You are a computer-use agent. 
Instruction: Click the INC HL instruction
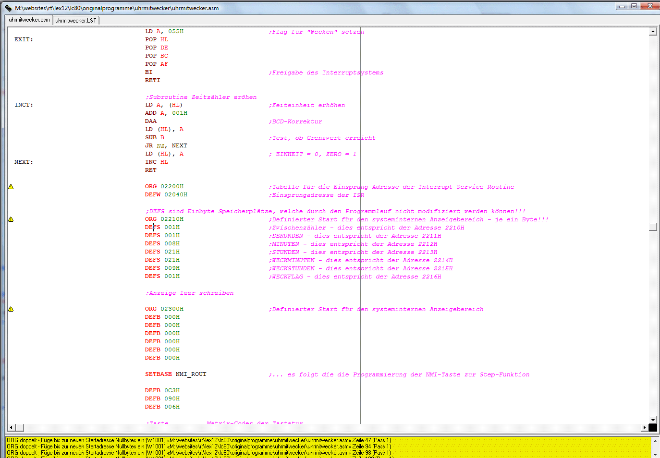coord(157,162)
